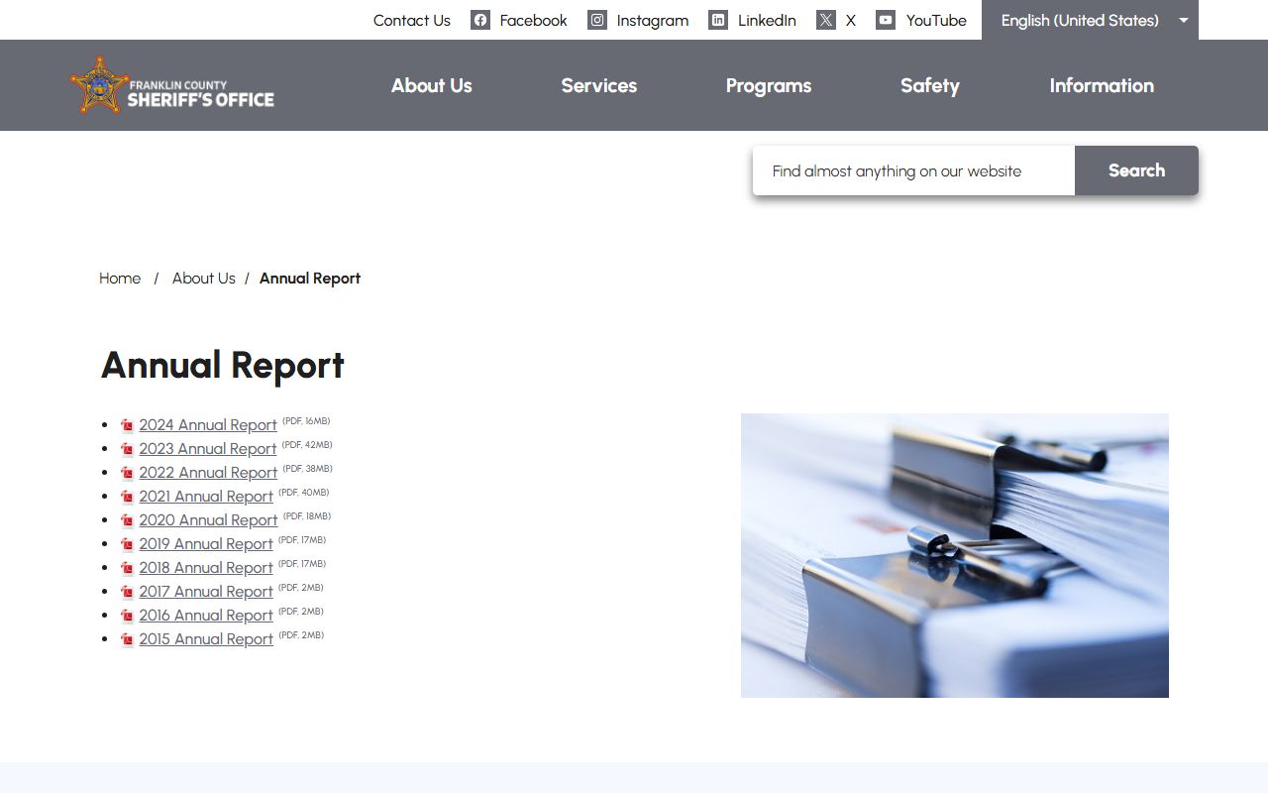Click the PDF icon beside 2021 Annual Report
This screenshot has height=793, width=1268.
127,497
